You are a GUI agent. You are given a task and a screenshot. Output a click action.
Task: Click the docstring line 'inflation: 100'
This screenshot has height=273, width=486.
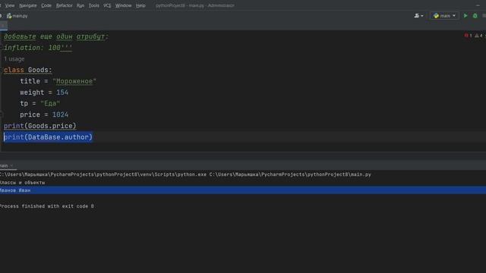38,48
